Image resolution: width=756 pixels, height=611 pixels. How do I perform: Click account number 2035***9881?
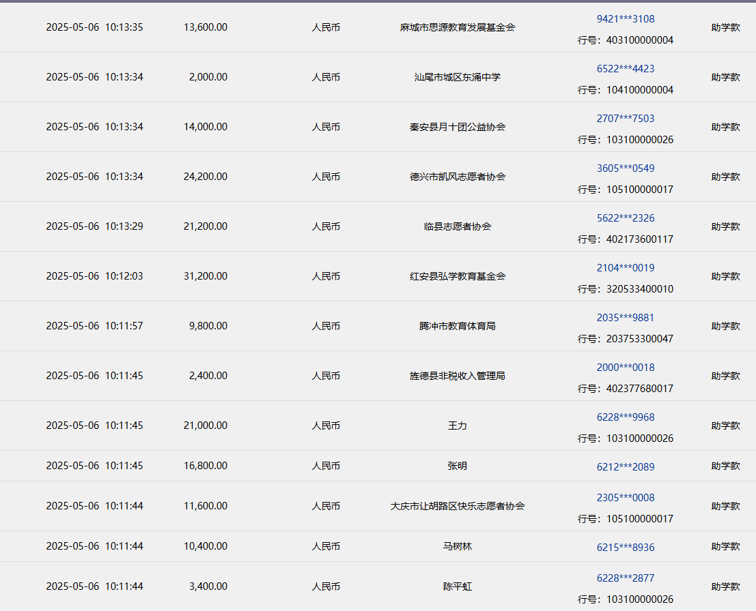click(625, 318)
